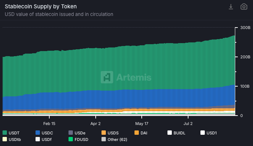This screenshot has width=253, height=146.
Task: Click the Apr 2 x-axis label
Action: pos(95,123)
